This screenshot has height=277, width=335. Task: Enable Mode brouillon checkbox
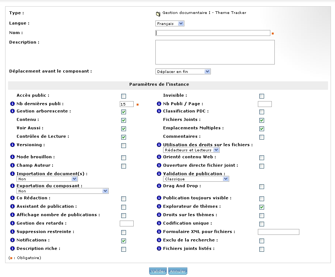123,158
